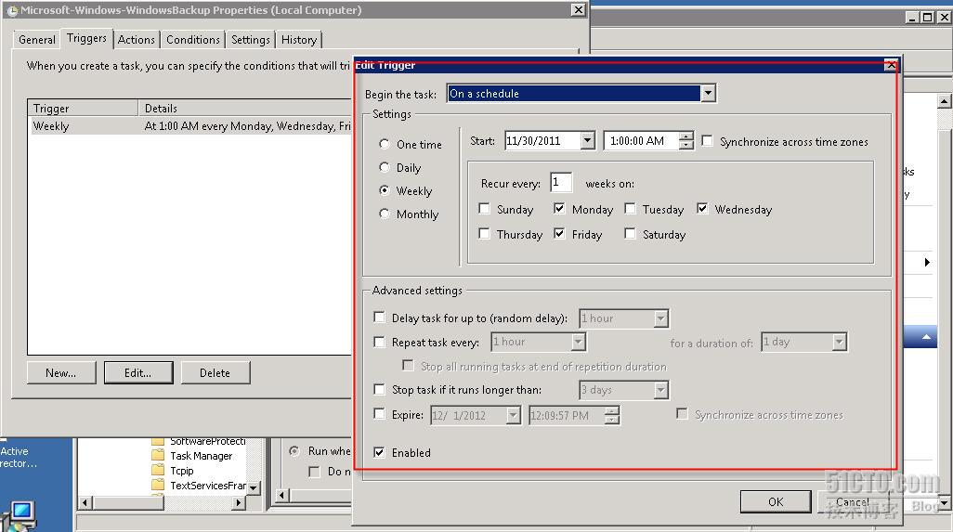Select the One time radio option
Viewport: 953px width, 532px height.
385,144
